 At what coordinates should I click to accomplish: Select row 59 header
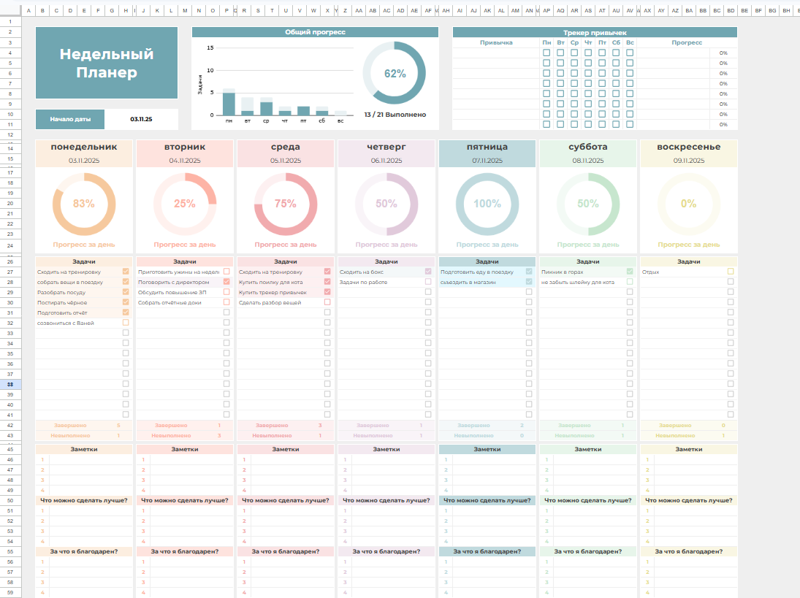tap(10, 592)
